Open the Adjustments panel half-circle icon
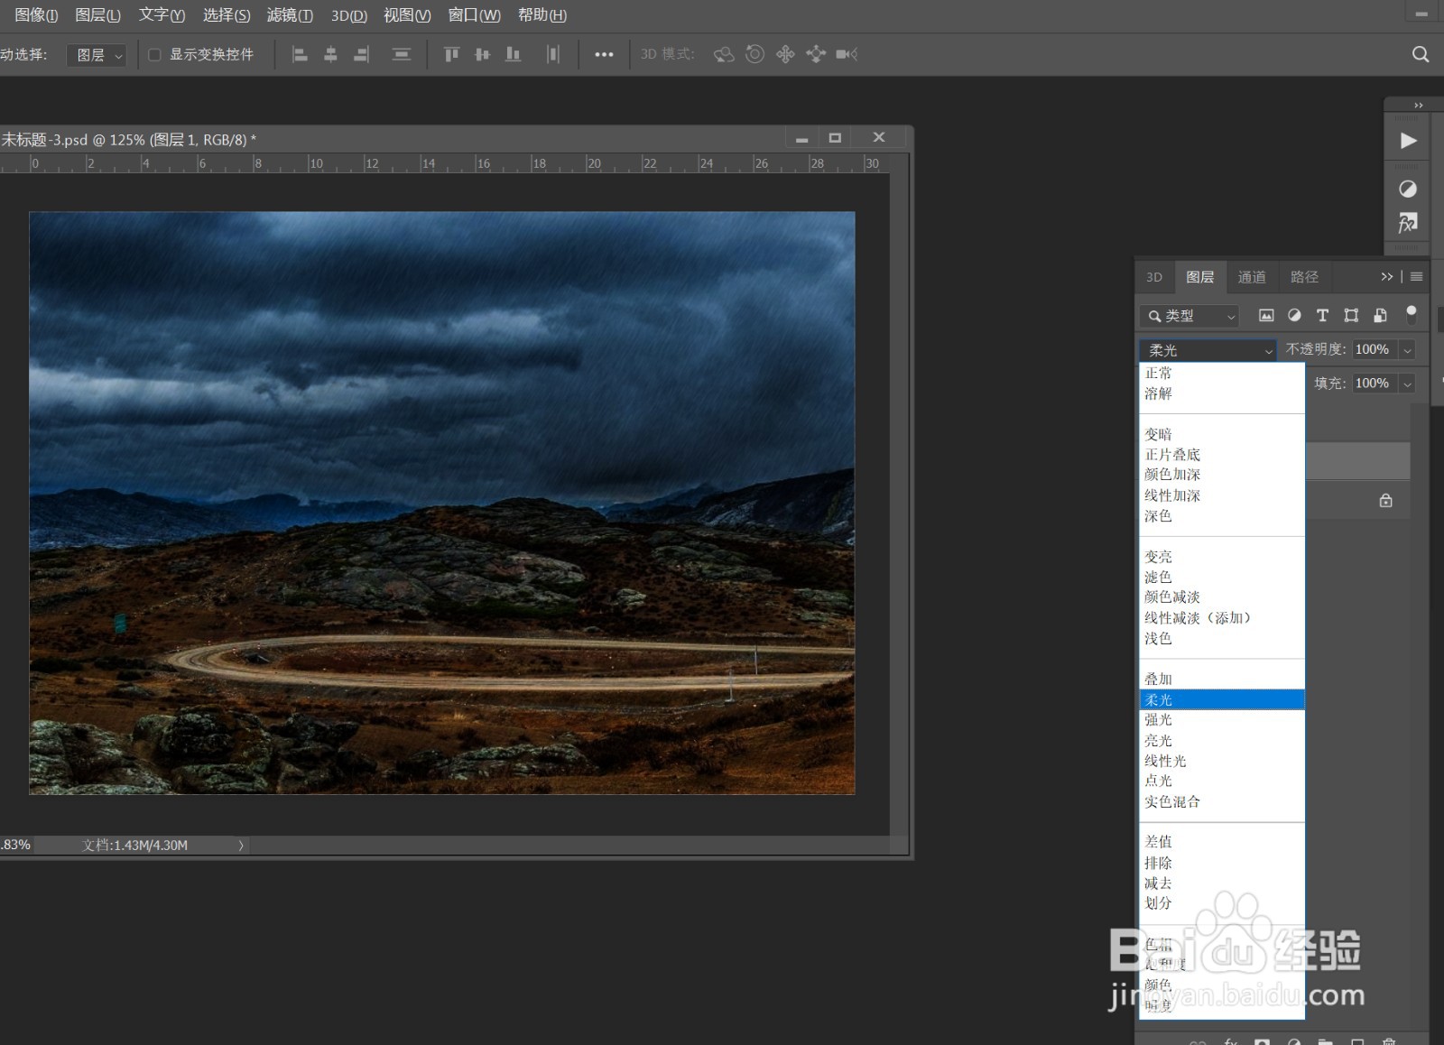Screen dimensions: 1444x1045 tap(1408, 190)
